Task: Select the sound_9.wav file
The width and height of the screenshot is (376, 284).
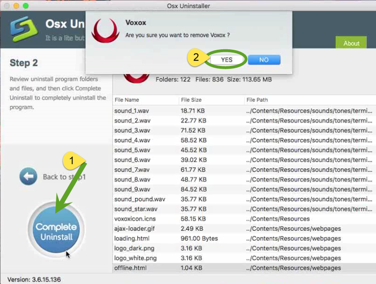Action: click(244, 190)
